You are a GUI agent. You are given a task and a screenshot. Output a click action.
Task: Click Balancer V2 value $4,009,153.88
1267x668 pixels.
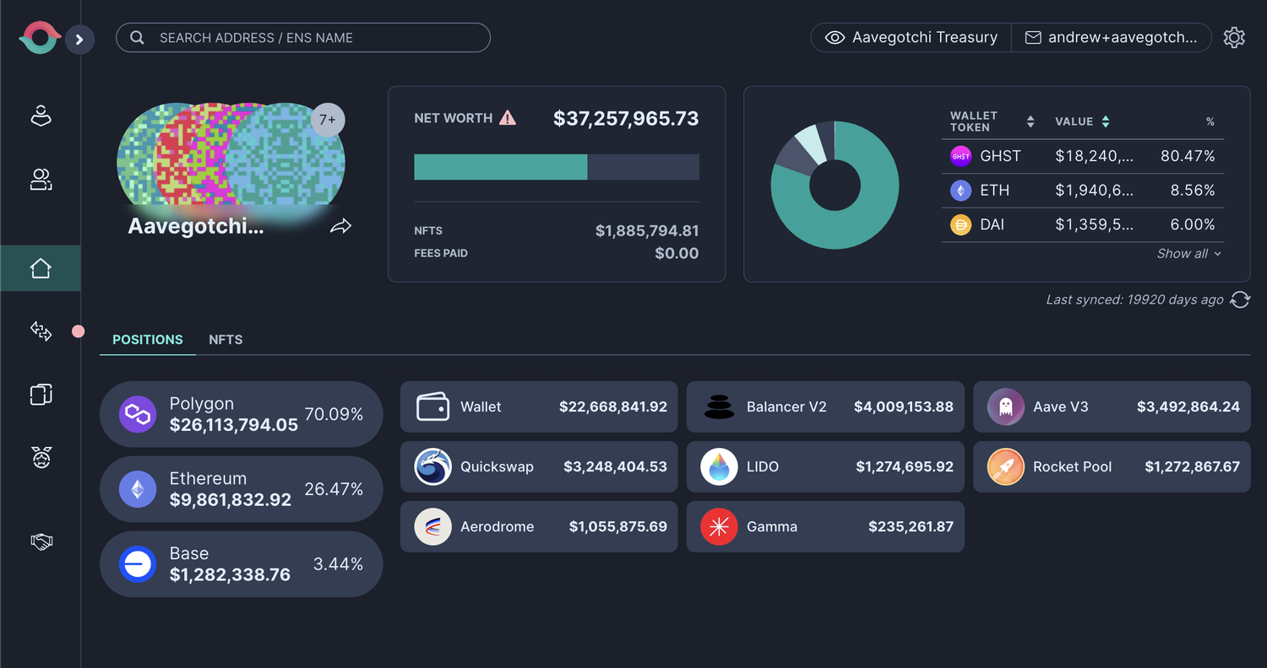[x=904, y=407]
